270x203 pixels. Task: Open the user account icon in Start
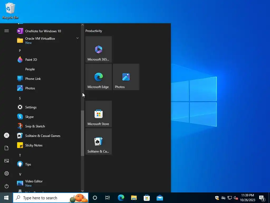[x=7, y=135]
